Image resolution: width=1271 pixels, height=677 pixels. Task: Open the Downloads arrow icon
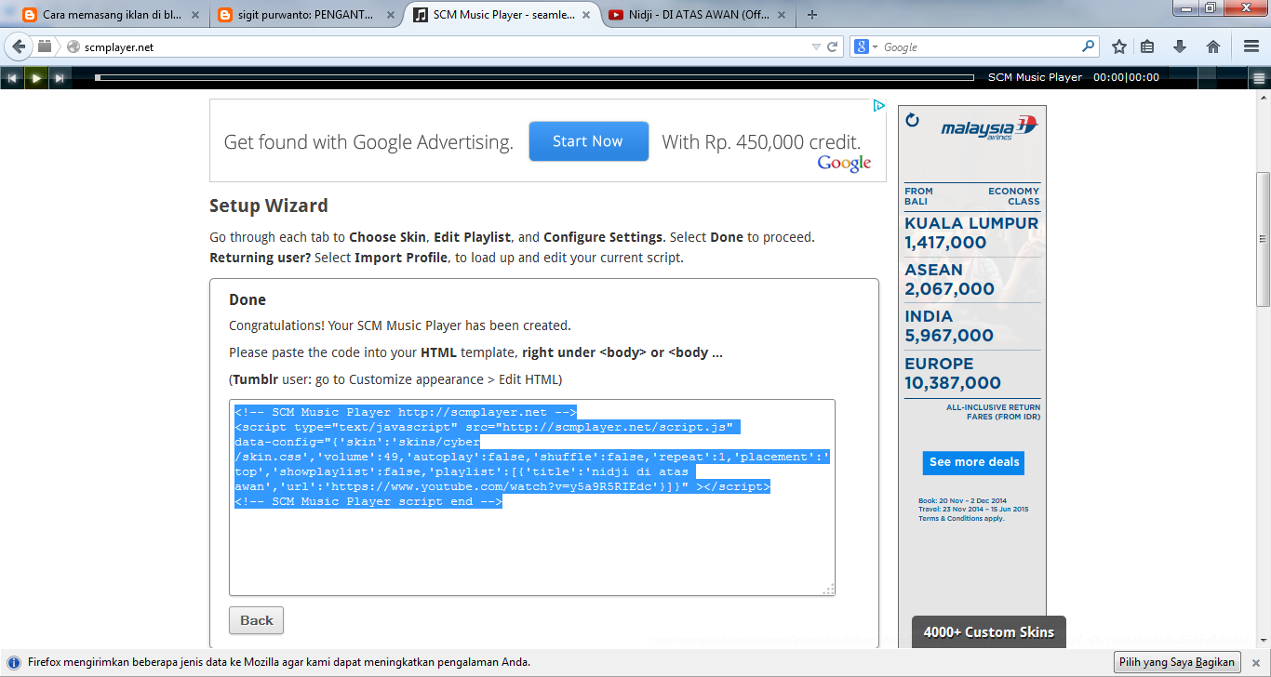click(1180, 46)
